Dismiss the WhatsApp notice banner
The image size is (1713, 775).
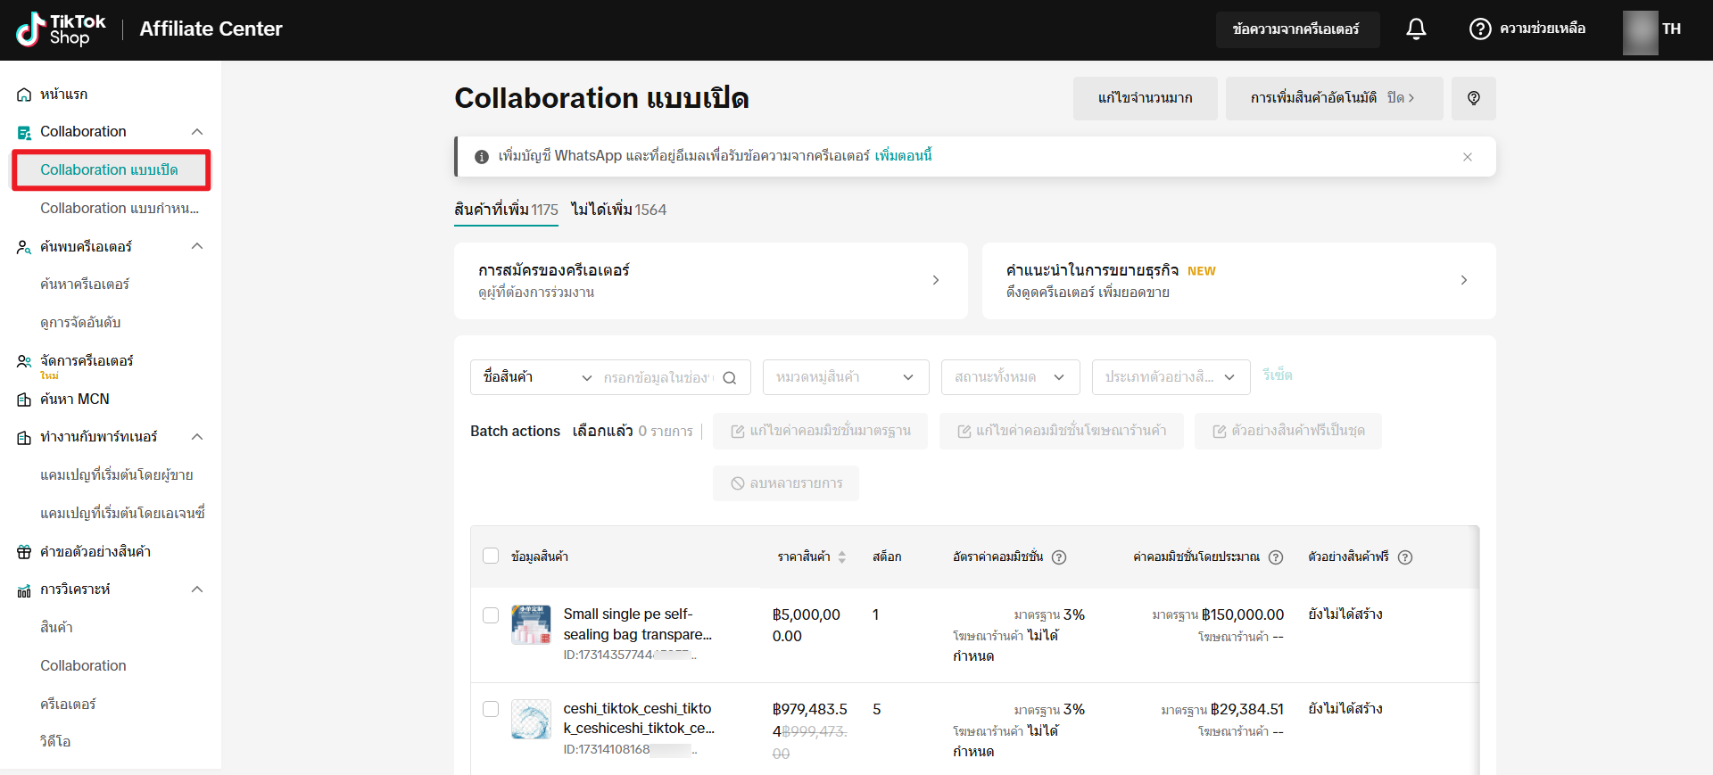click(x=1467, y=157)
